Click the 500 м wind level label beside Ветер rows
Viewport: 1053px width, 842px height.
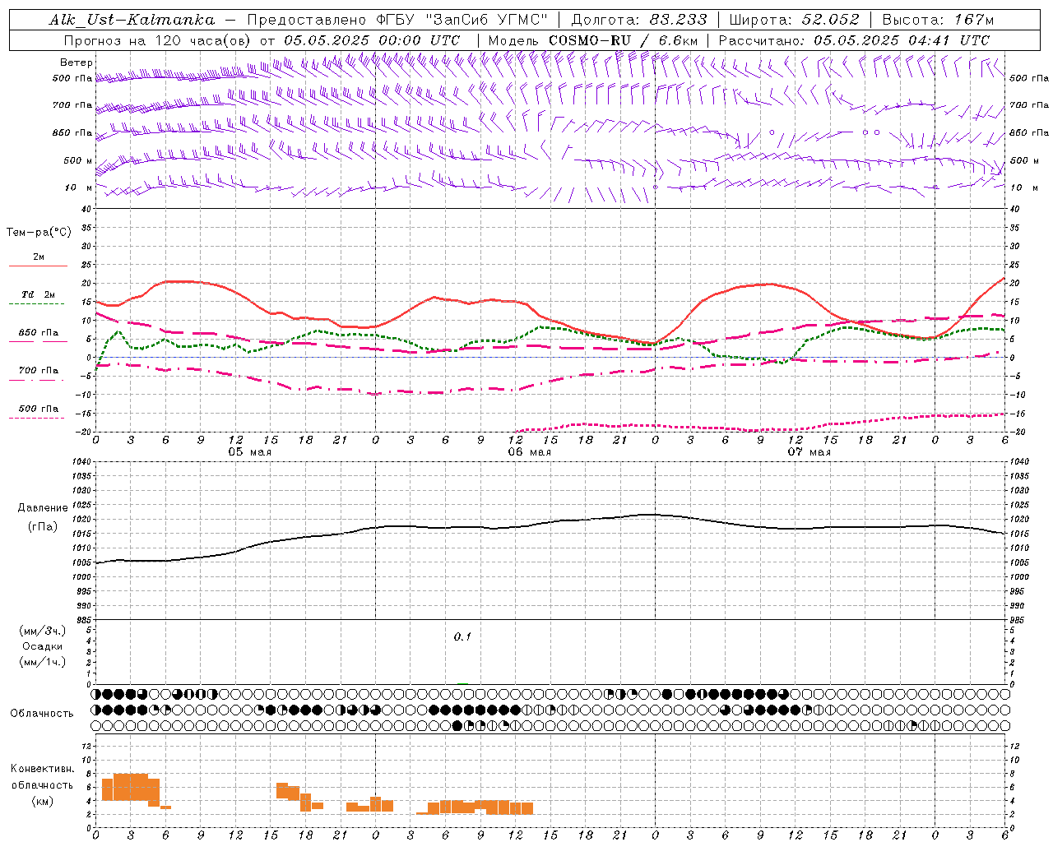[78, 160]
